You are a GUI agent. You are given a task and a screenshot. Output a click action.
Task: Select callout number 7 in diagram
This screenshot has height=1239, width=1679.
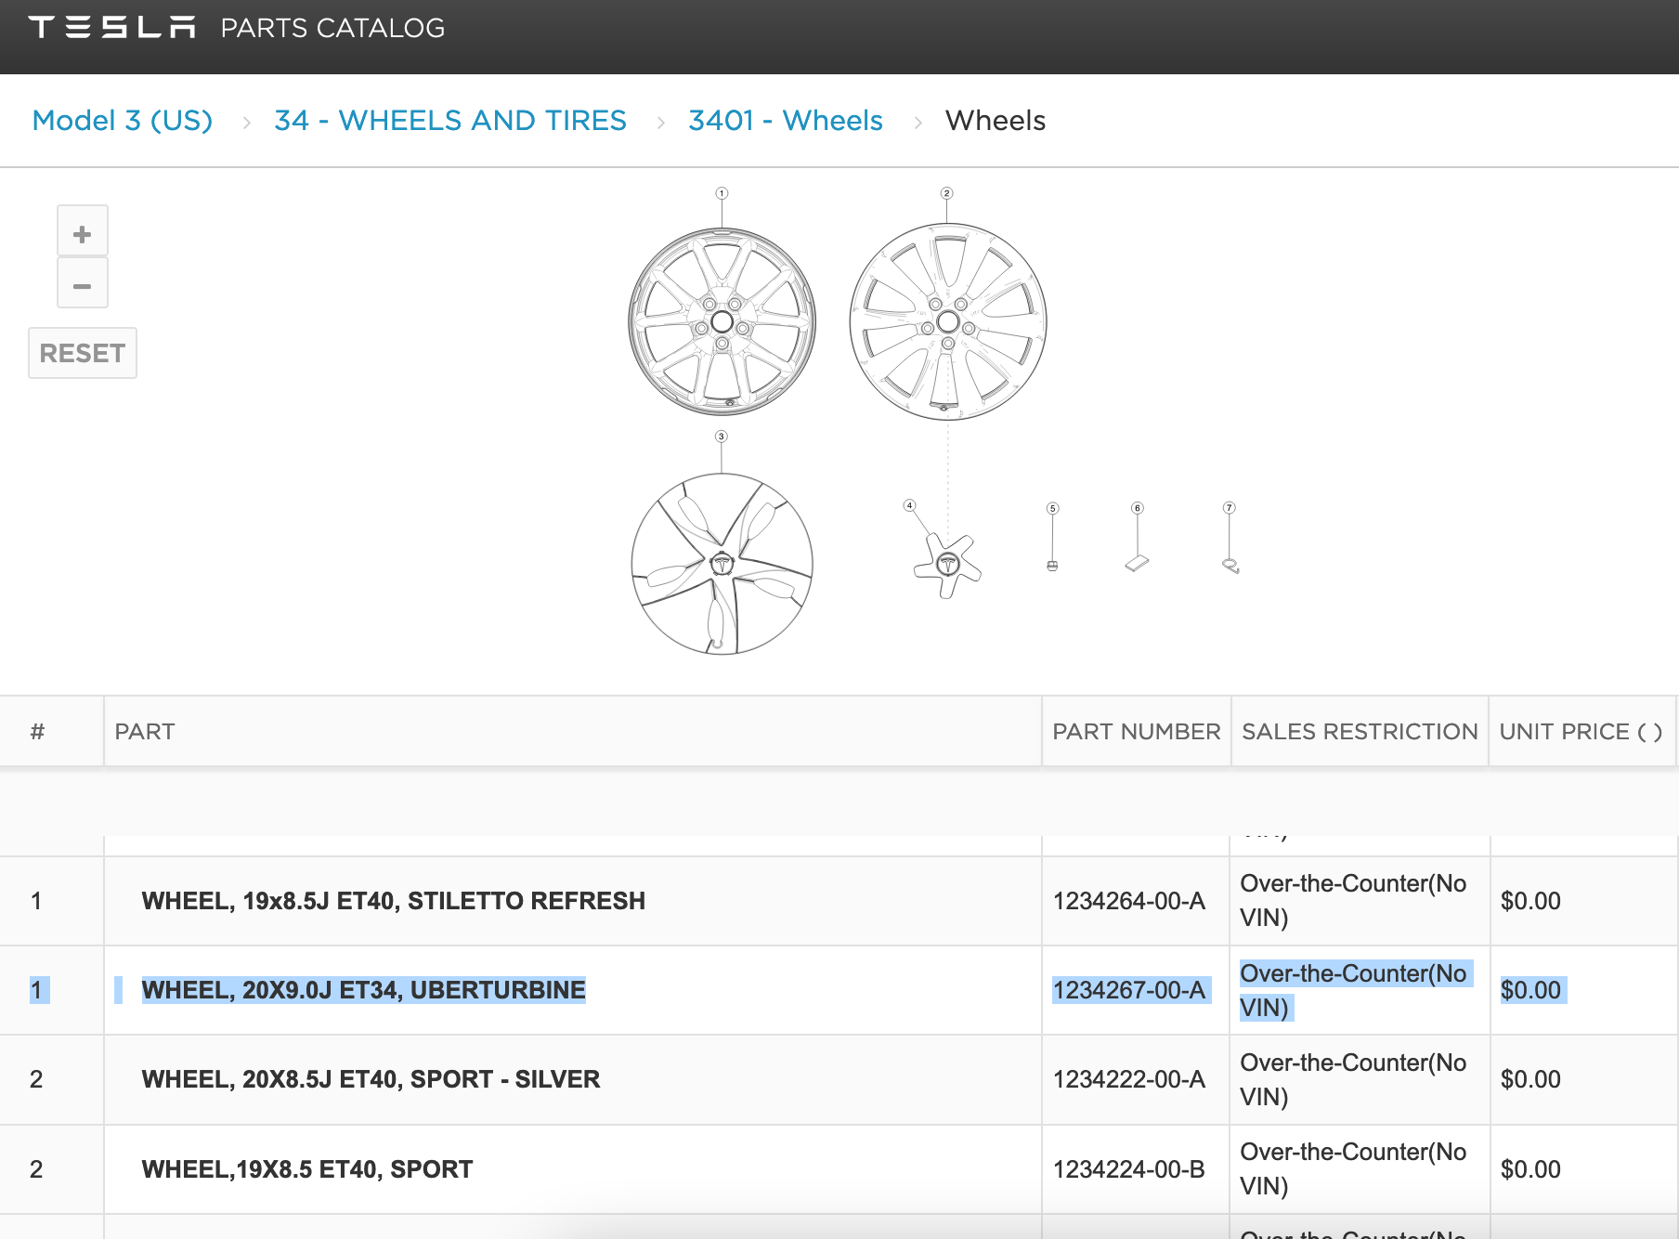tap(1229, 508)
